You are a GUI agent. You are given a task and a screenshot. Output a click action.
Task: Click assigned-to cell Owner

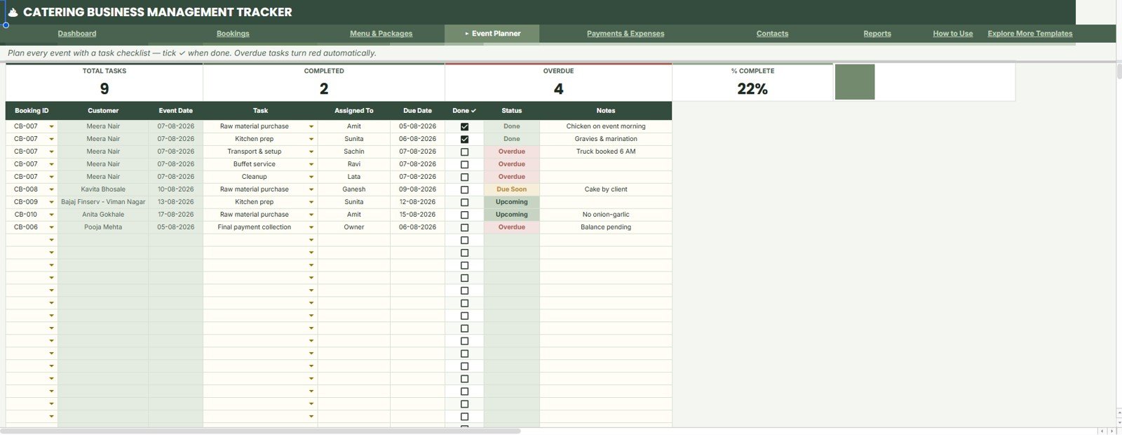click(354, 227)
